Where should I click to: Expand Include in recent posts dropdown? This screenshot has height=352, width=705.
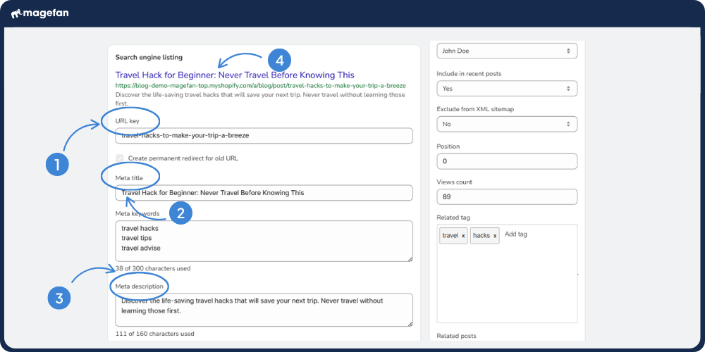tap(506, 89)
